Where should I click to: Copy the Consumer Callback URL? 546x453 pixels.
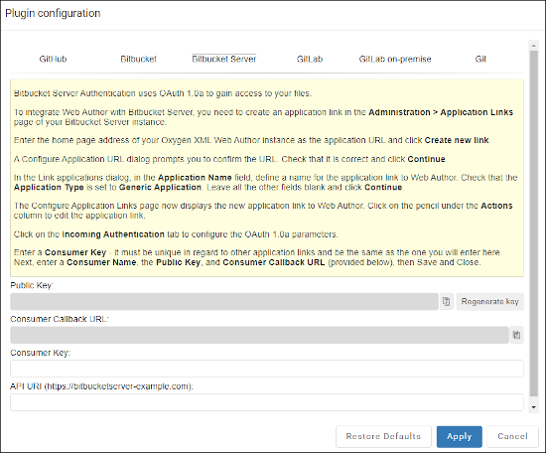(517, 335)
